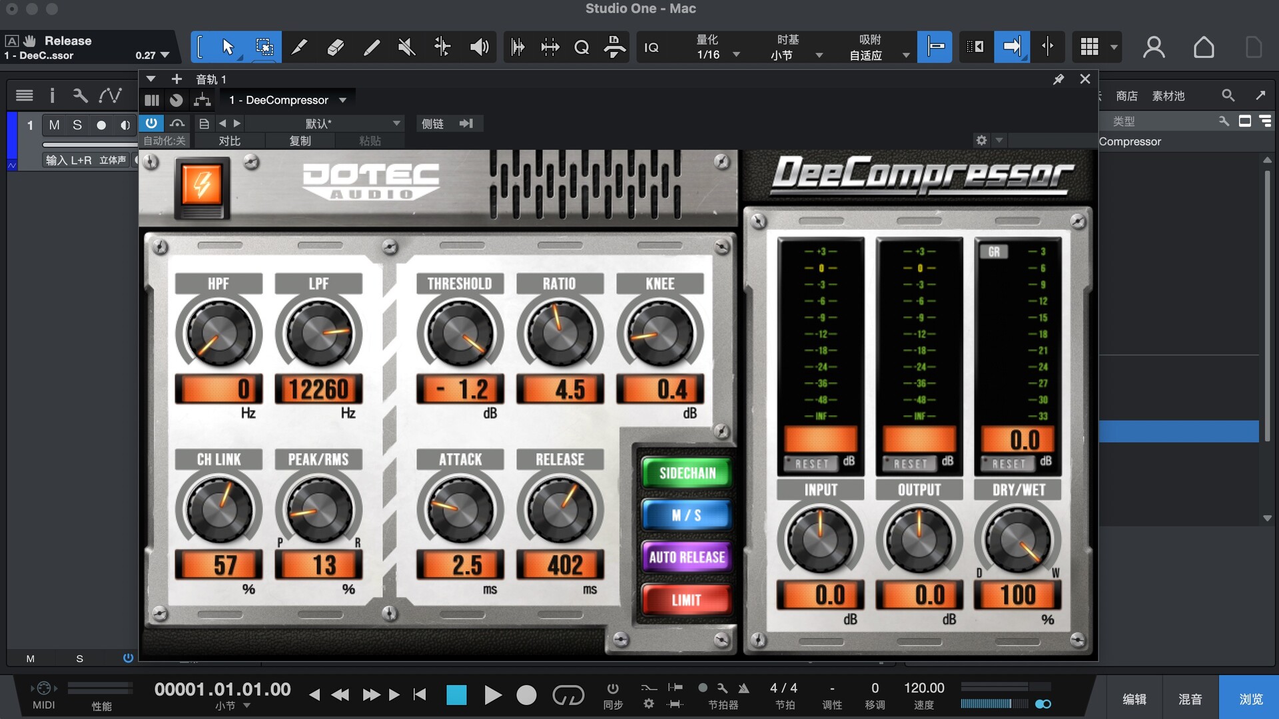Start playback with the Play button

[x=492, y=695]
